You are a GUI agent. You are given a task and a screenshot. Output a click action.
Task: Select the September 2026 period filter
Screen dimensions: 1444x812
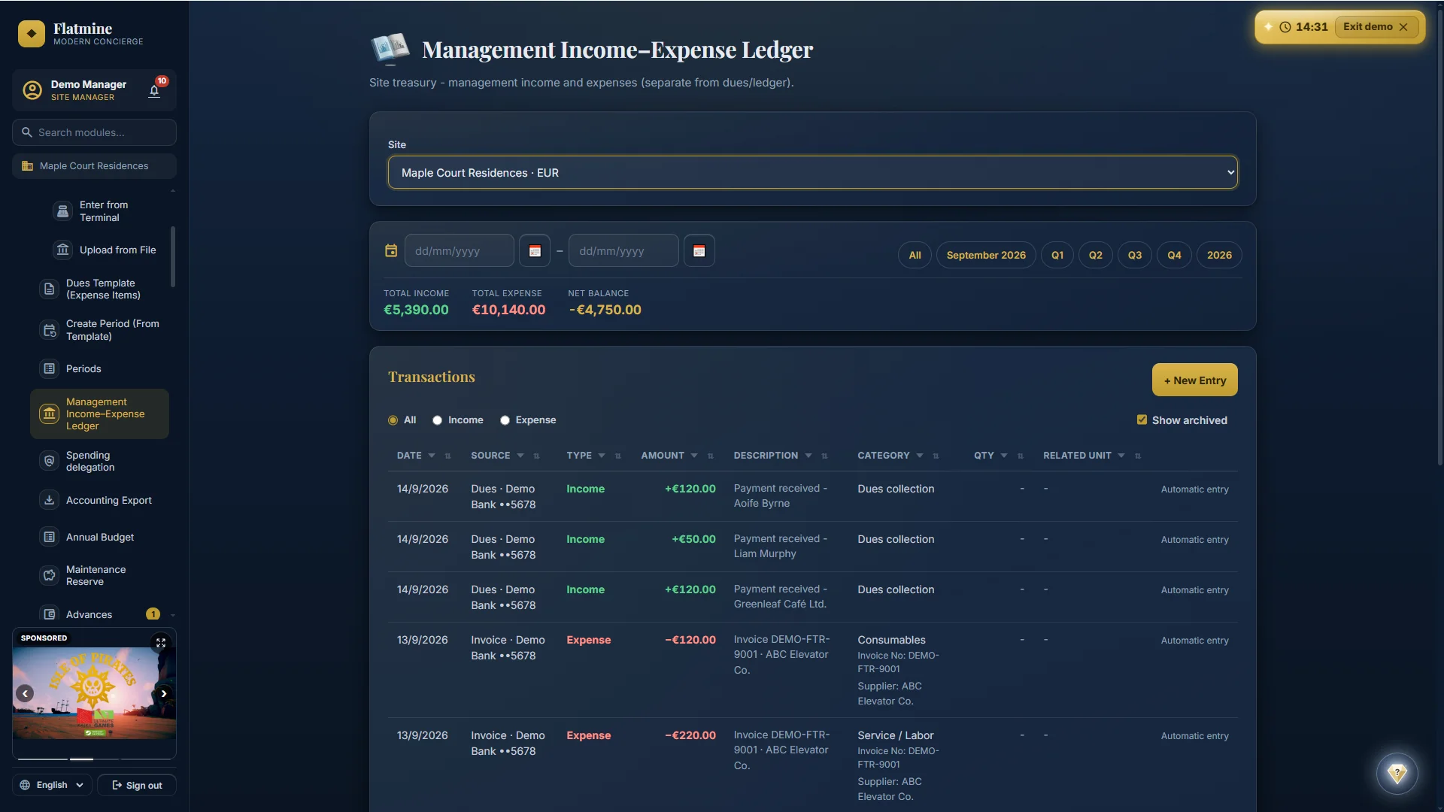986,255
